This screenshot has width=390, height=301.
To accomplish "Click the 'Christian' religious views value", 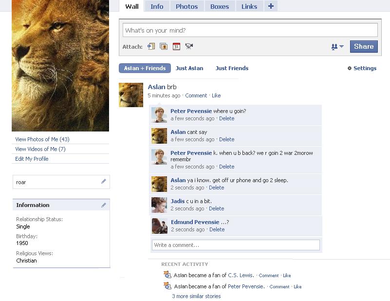I will (26, 261).
